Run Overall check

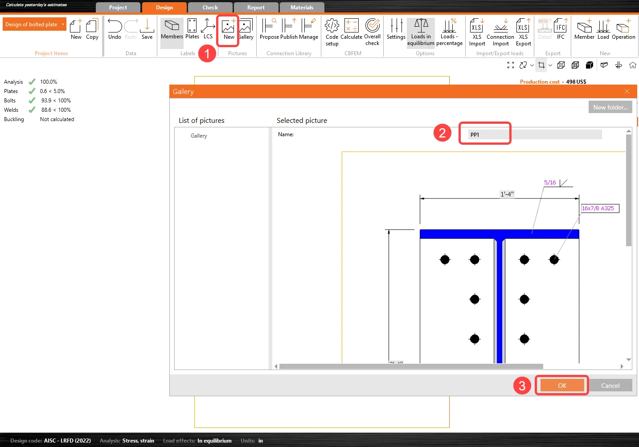(x=372, y=33)
